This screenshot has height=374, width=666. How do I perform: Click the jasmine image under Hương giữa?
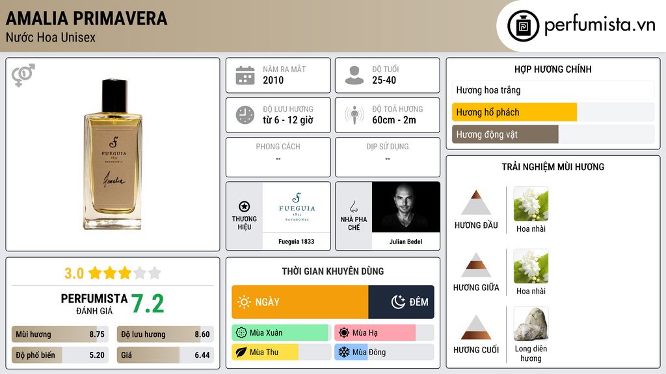(531, 266)
